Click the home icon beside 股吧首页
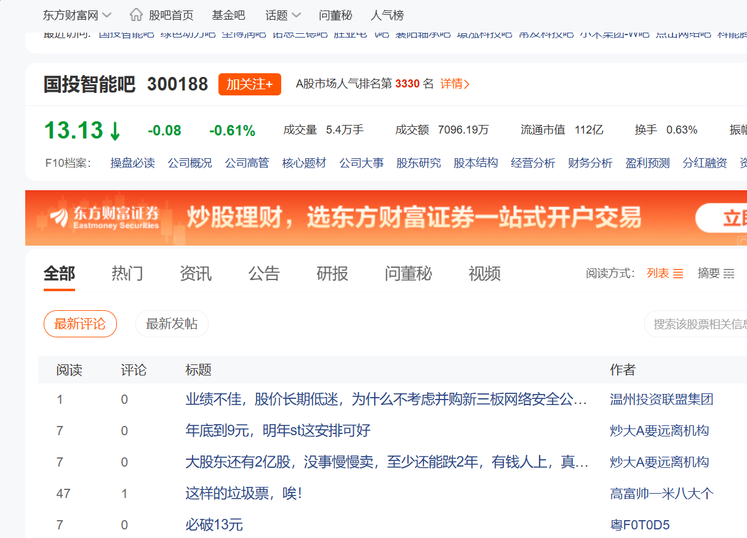The width and height of the screenshot is (747, 538). (x=137, y=14)
